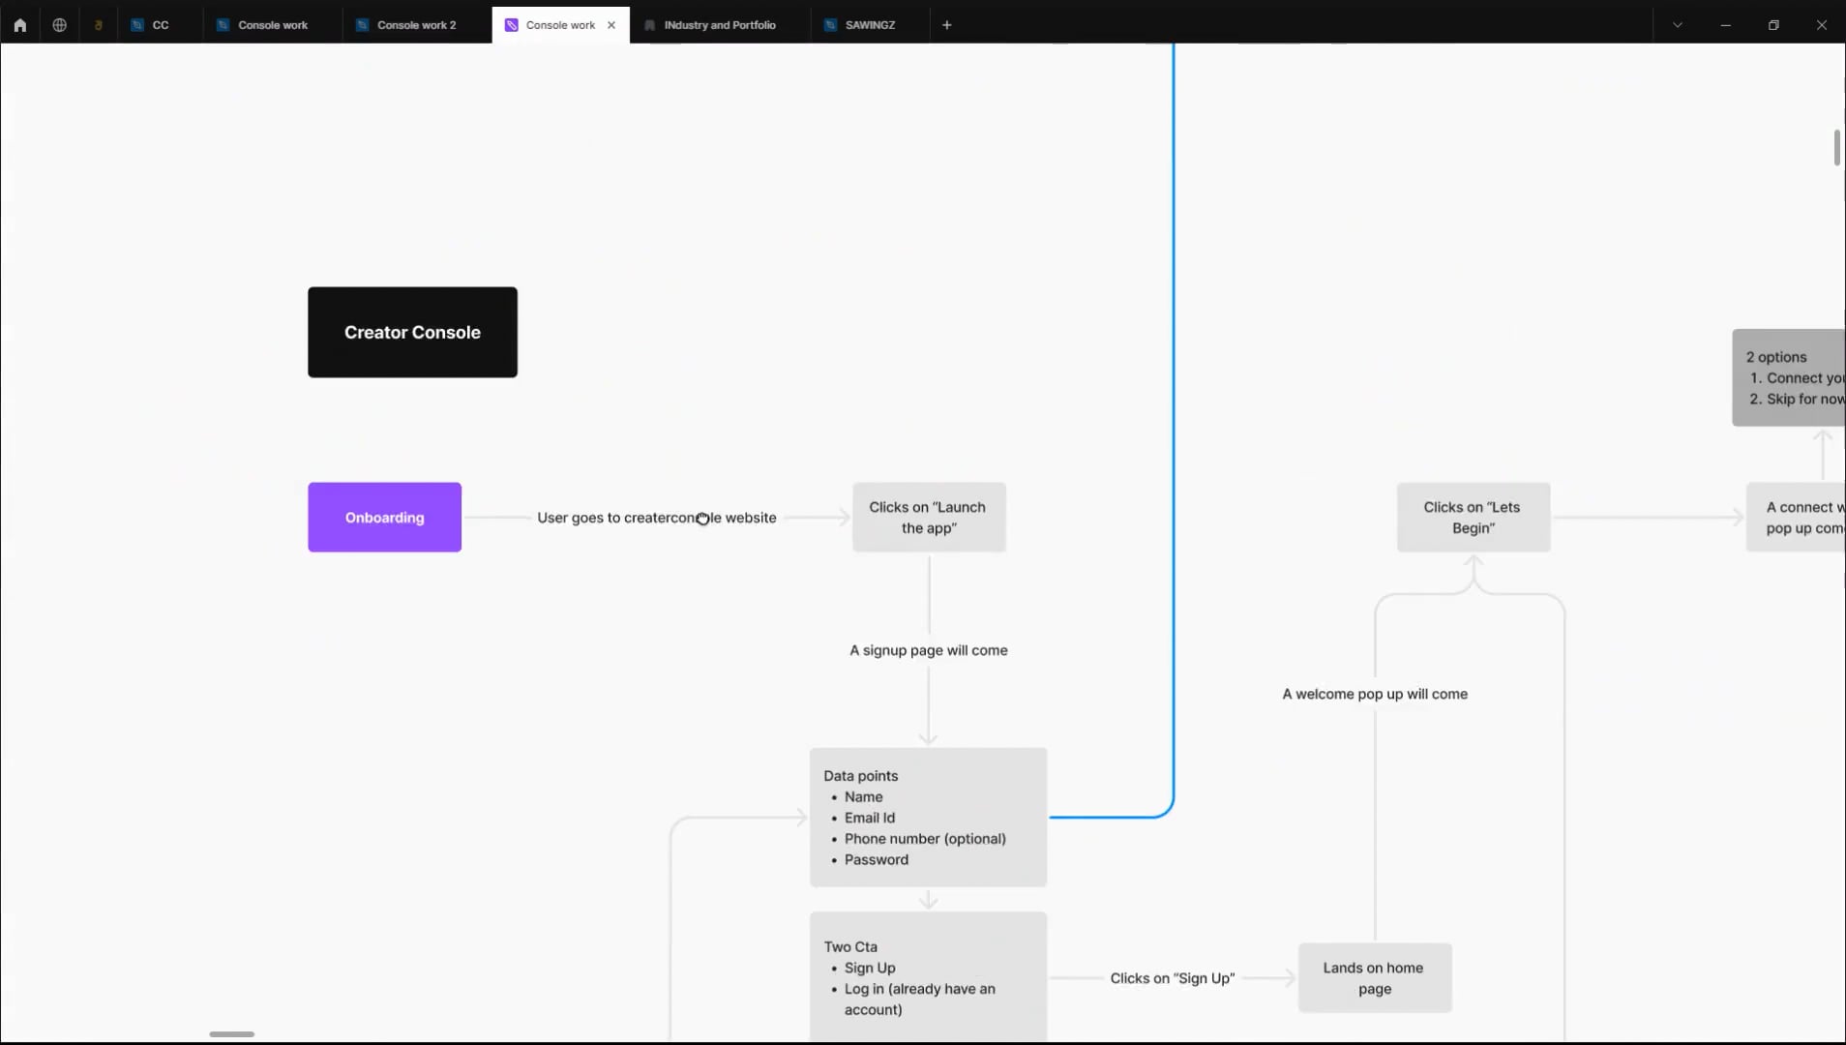This screenshot has width=1846, height=1045.
Task: Click the globe browser icon in the toolbar
Action: click(x=58, y=24)
